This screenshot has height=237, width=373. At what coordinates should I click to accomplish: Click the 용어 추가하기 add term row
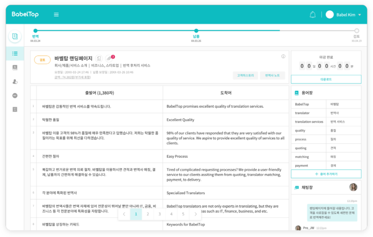(326, 174)
